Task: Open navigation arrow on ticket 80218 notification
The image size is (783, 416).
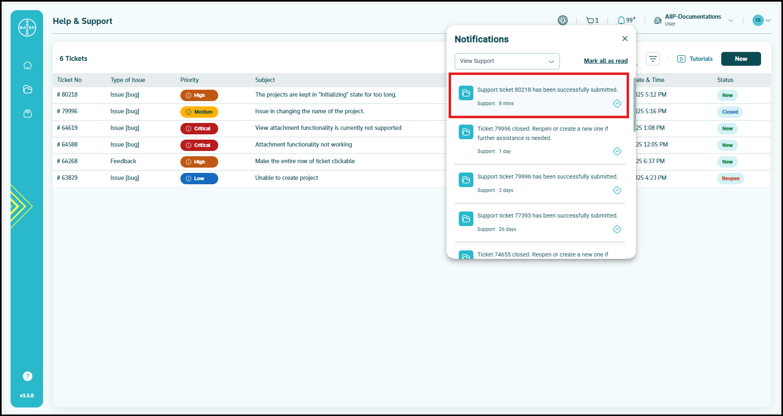Action: 617,103
